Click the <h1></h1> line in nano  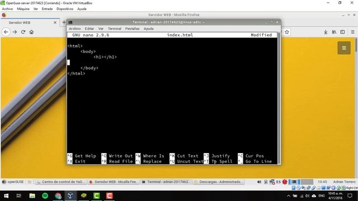(105, 57)
